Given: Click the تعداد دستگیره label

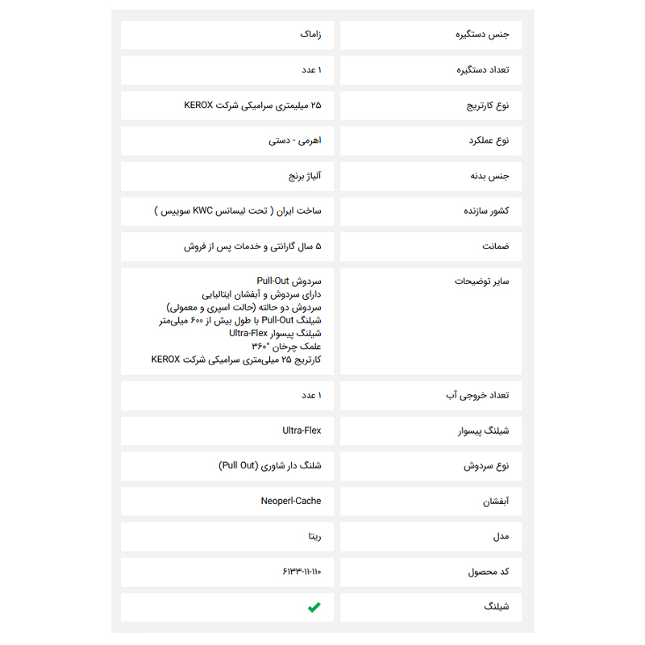Looking at the screenshot, I should click(482, 70).
